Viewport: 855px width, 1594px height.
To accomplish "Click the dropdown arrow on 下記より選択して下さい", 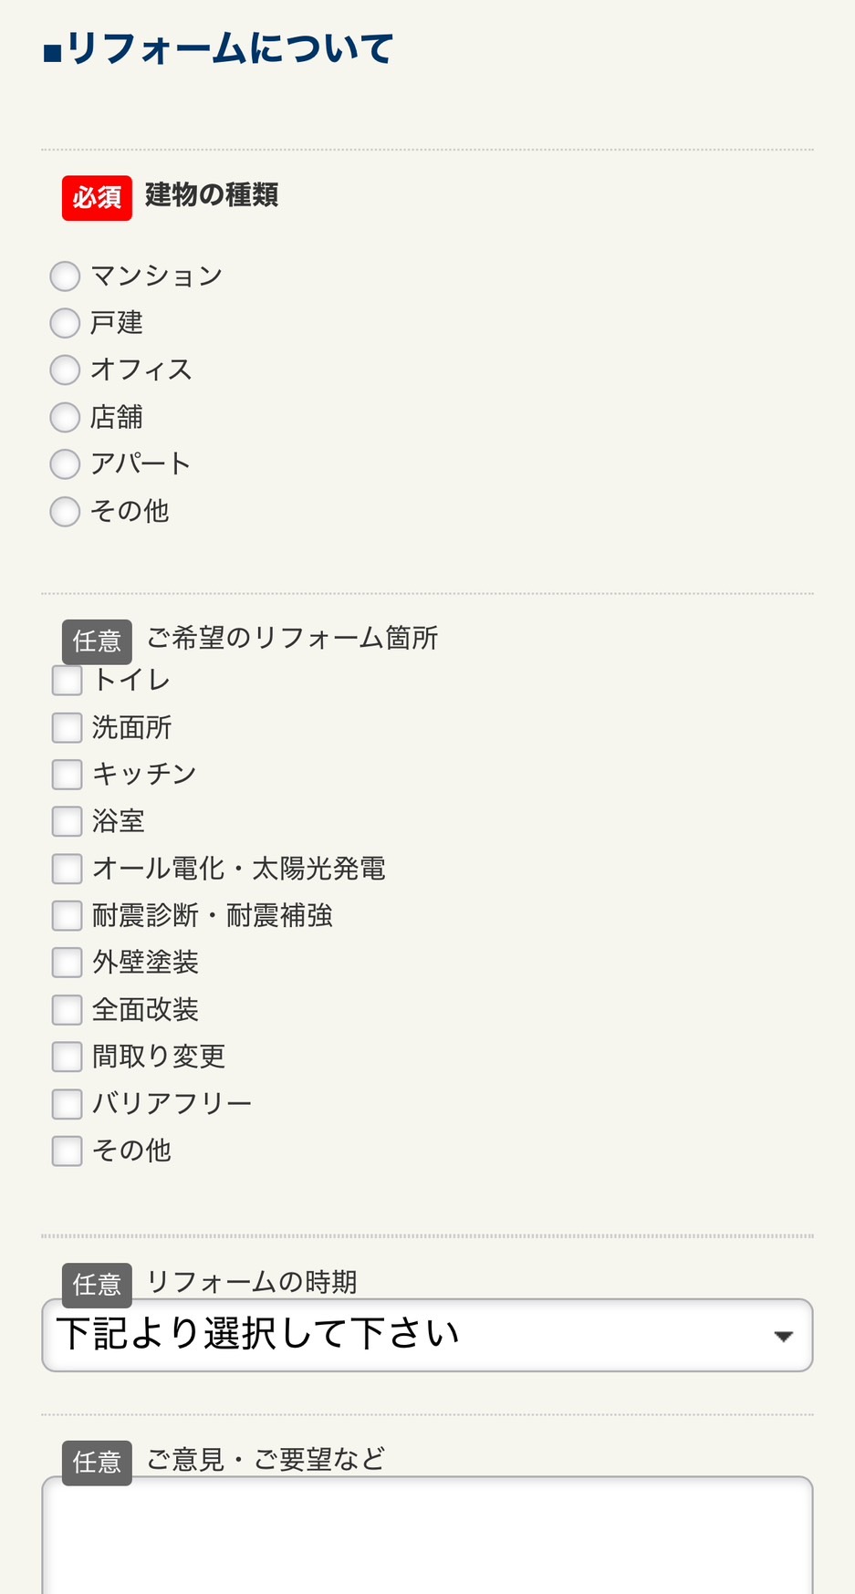I will tap(785, 1335).
